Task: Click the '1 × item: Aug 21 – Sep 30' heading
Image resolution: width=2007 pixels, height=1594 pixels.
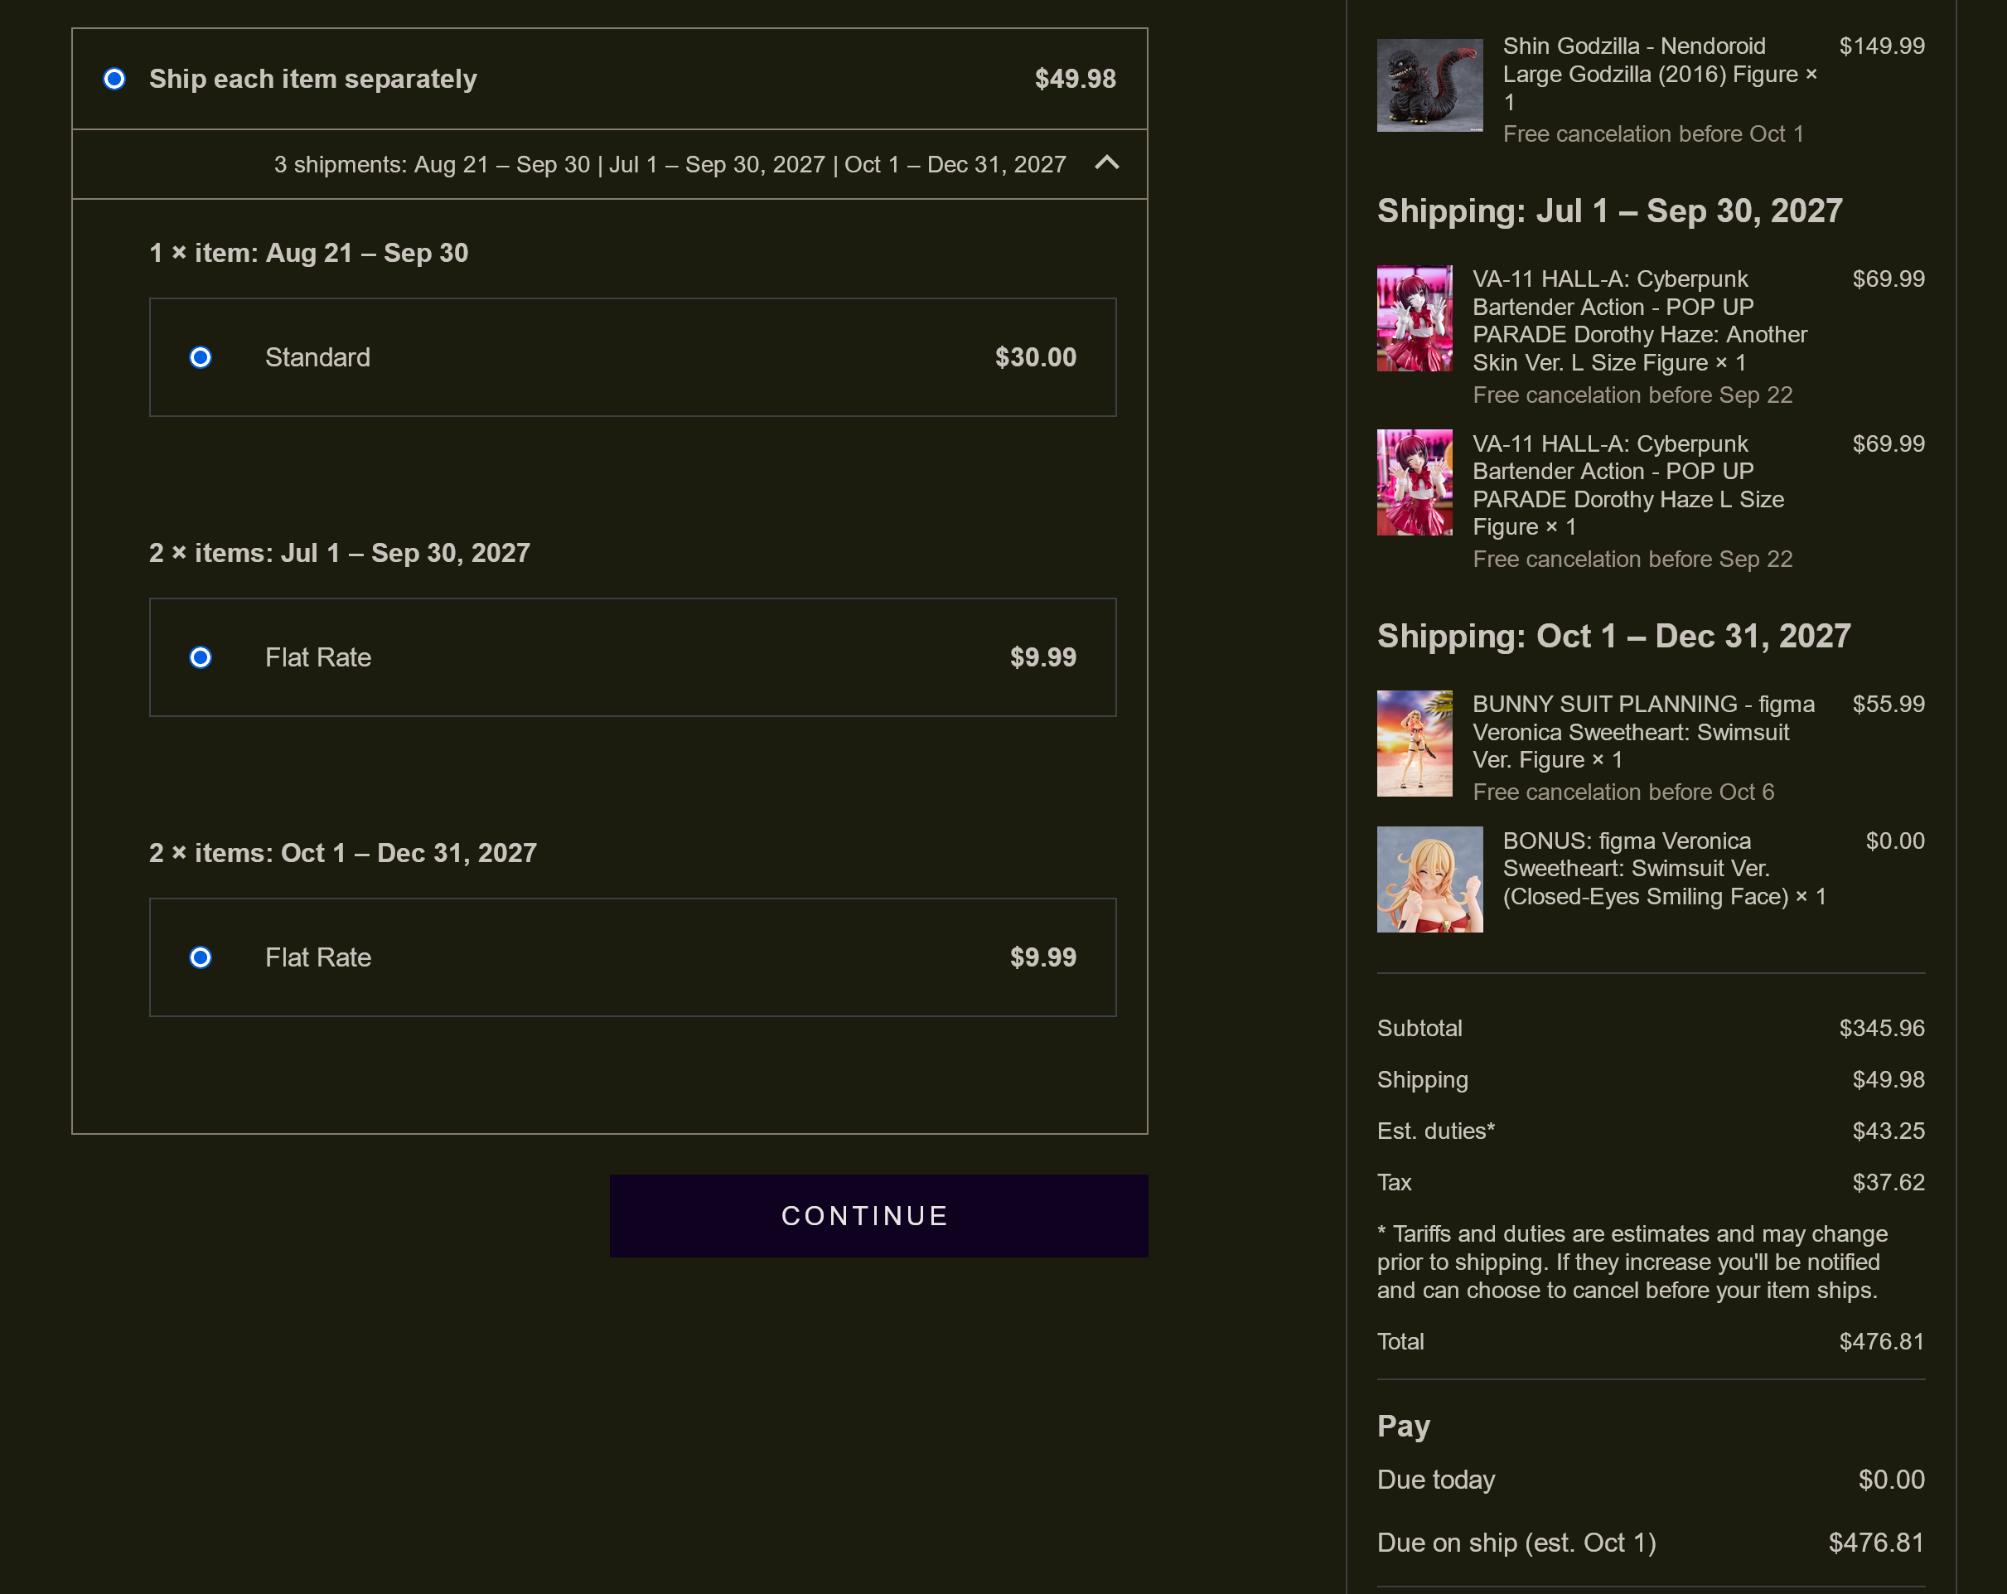Action: 308,254
